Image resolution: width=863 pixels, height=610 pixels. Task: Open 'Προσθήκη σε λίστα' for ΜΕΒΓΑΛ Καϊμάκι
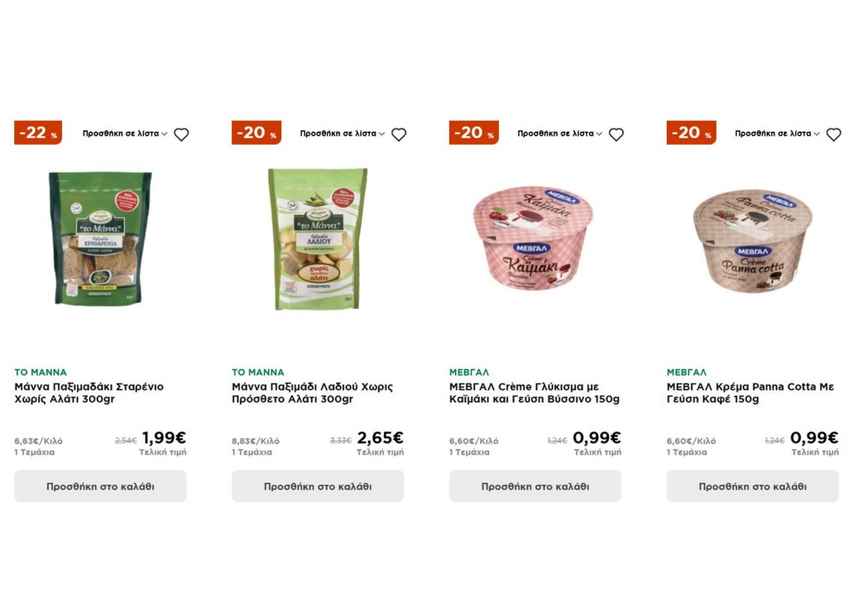(x=559, y=133)
